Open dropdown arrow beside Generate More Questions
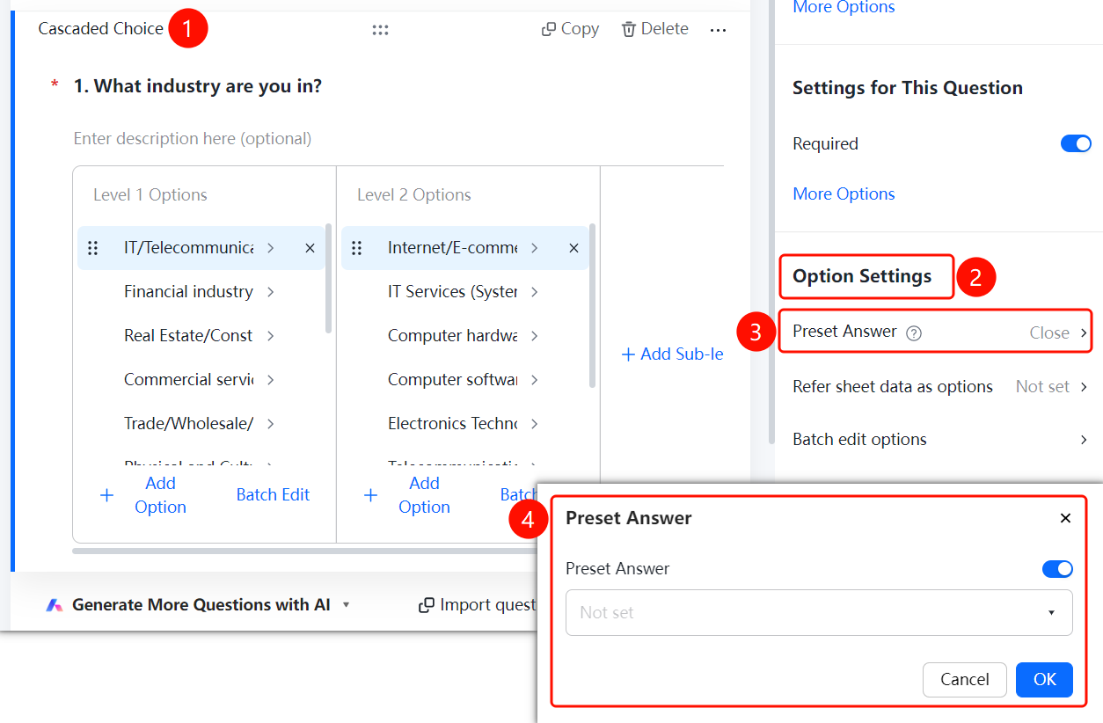1103x723 pixels. 346,605
